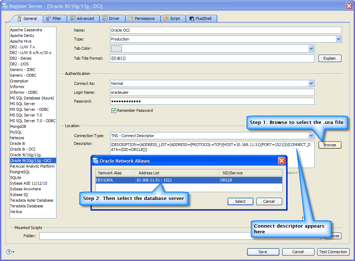The height and width of the screenshot is (261, 355).
Task: Click the Explain button
Action: click(330, 58)
